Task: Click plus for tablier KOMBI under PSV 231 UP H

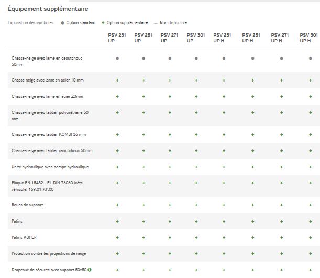Action: coord(224,134)
